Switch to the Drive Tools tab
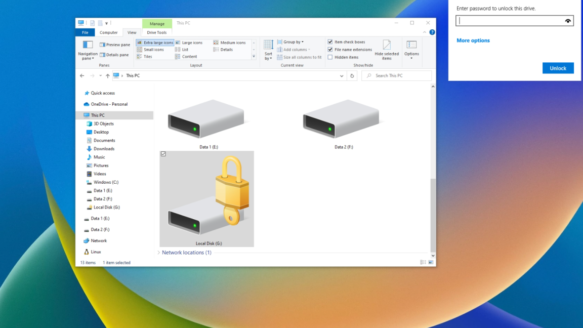This screenshot has height=328, width=583. click(x=156, y=32)
